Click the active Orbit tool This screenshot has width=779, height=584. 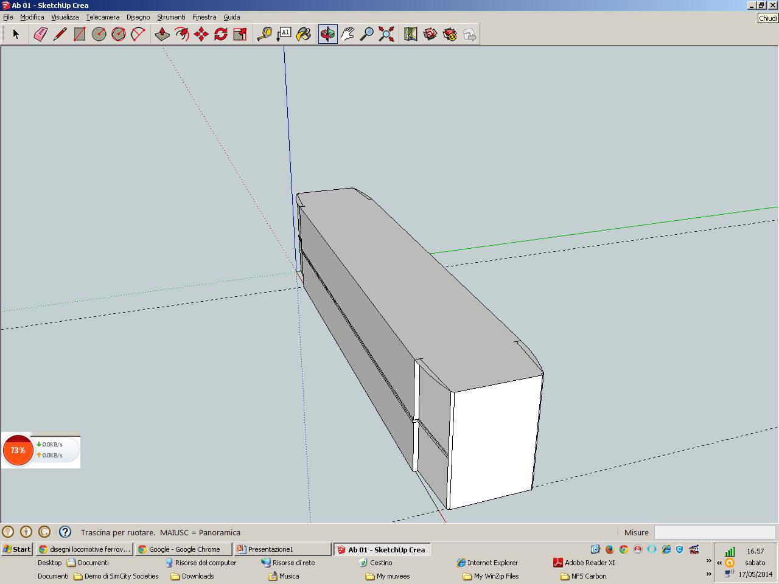point(327,34)
